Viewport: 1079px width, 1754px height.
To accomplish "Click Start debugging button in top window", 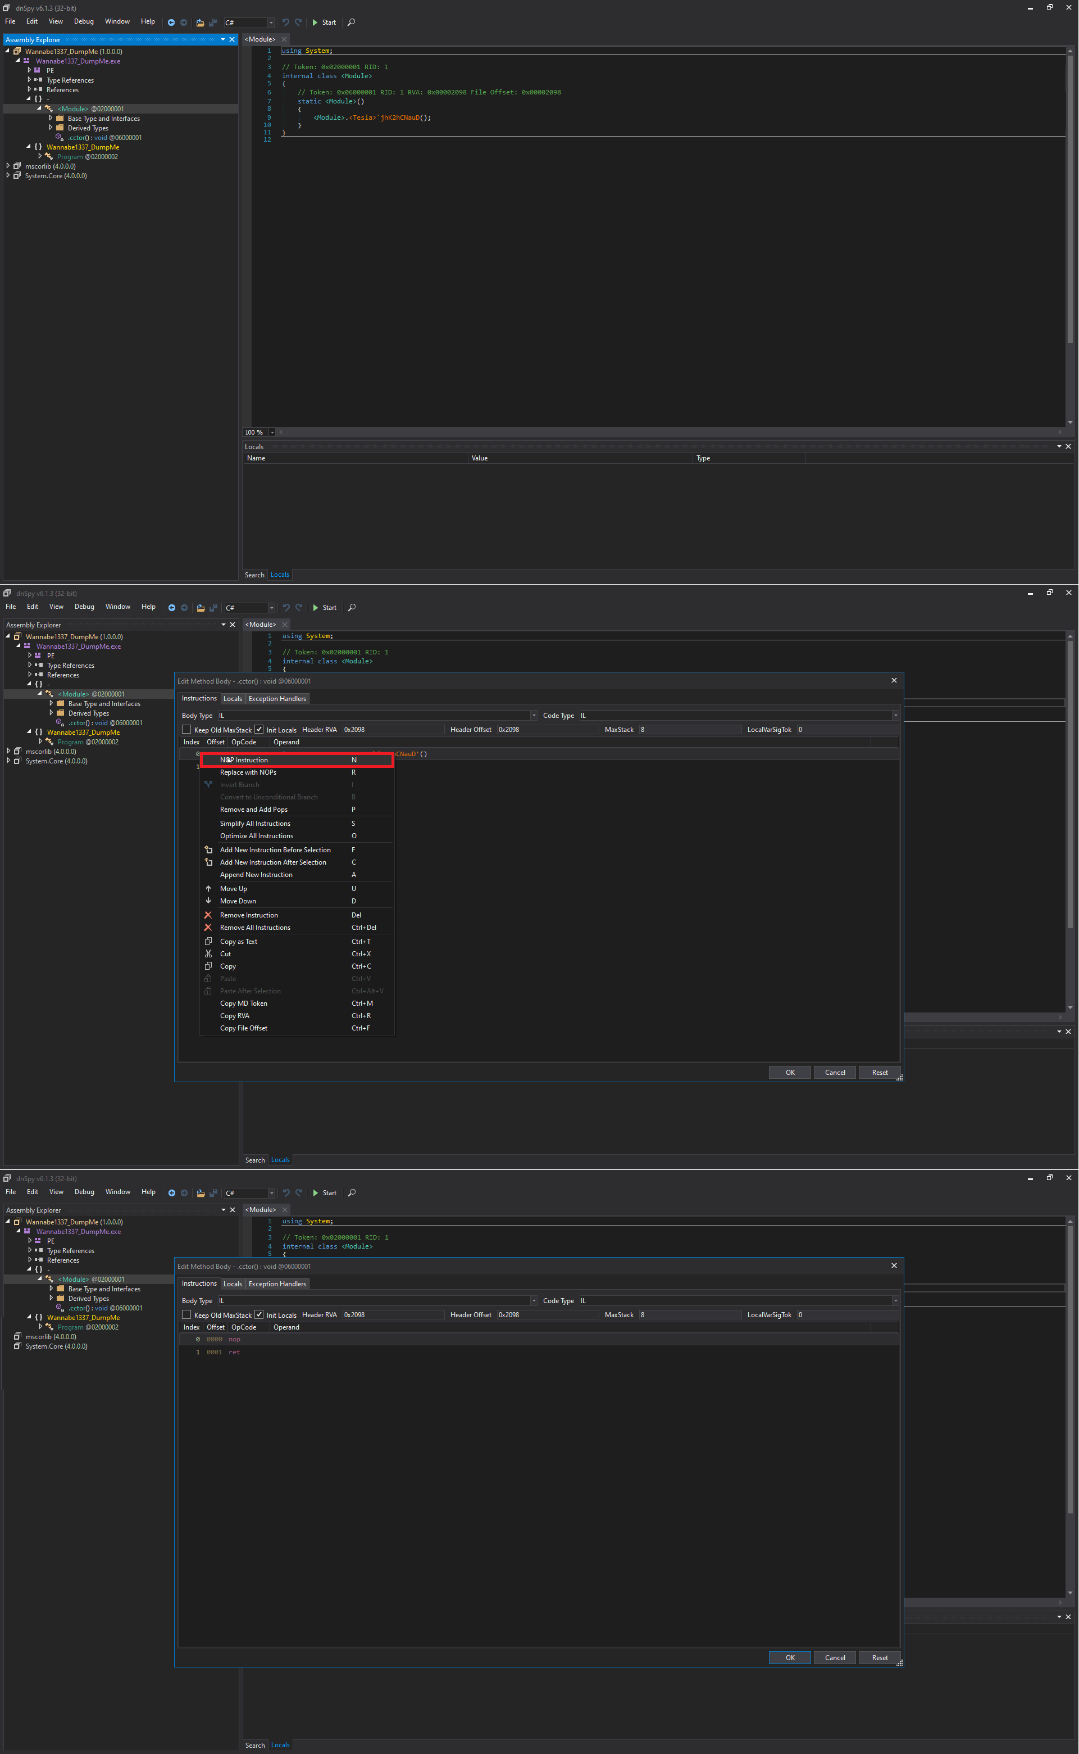I will pyautogui.click(x=324, y=23).
